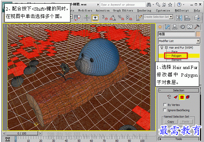The image size is (204, 142).
Task: Expand the Tools rollout
Action: 178,139
